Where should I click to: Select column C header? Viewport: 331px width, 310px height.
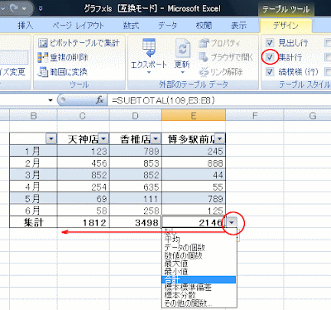(84, 115)
